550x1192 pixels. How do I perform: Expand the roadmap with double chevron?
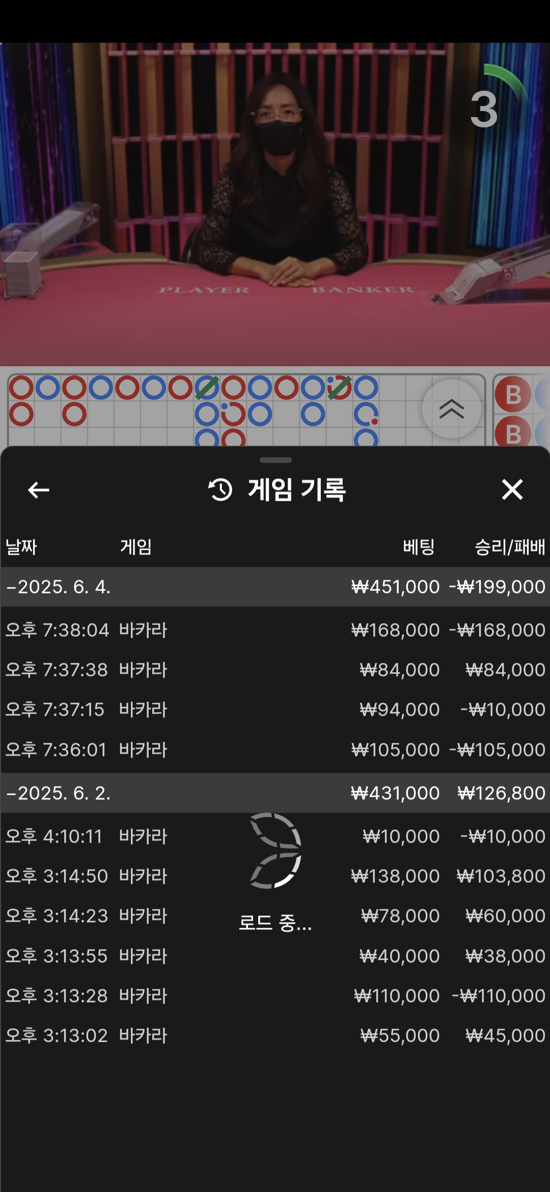pos(451,409)
